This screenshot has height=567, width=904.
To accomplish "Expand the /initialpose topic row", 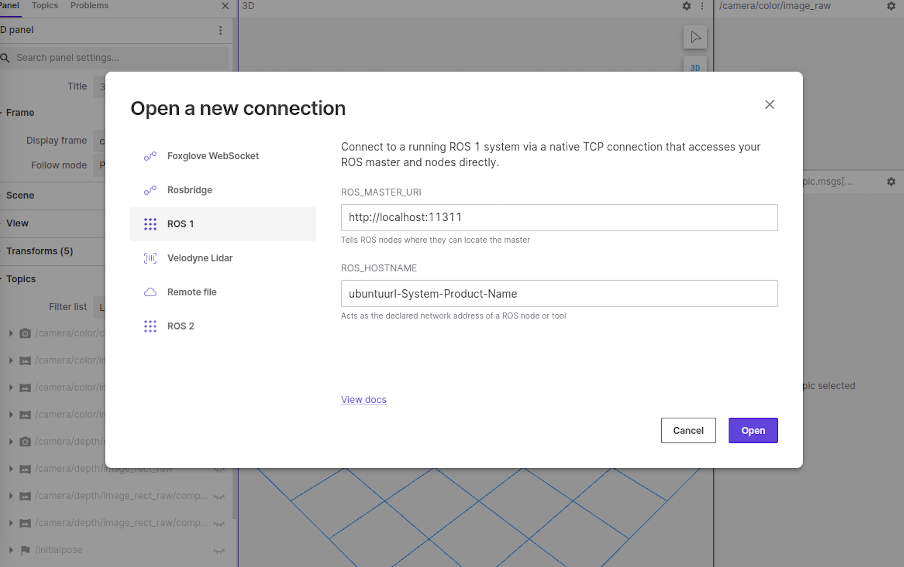I will tap(11, 550).
